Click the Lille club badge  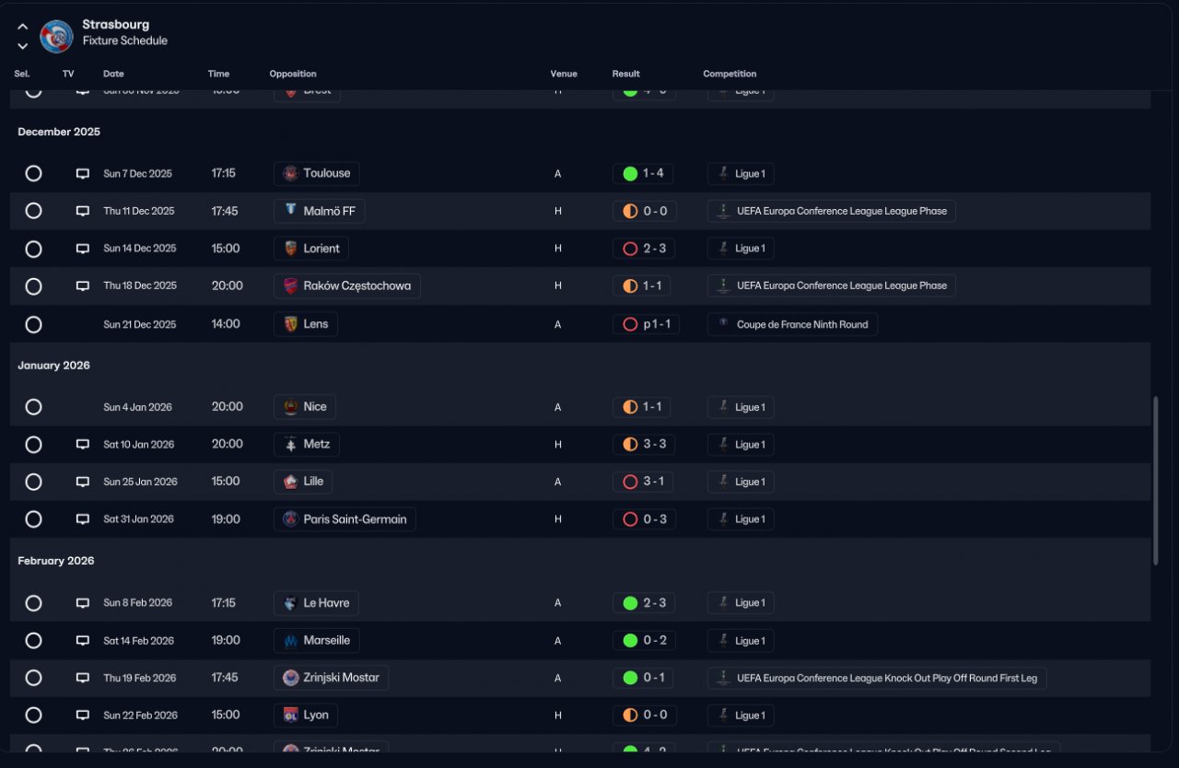(291, 482)
